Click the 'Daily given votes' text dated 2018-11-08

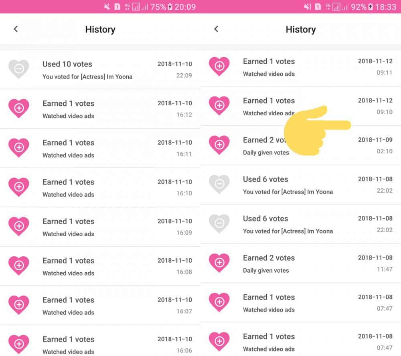coord(266,270)
